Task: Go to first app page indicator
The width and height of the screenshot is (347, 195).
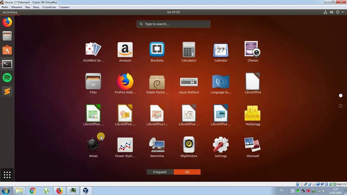Action: tap(341, 96)
